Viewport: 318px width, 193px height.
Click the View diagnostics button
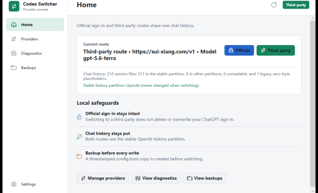click(x=156, y=178)
